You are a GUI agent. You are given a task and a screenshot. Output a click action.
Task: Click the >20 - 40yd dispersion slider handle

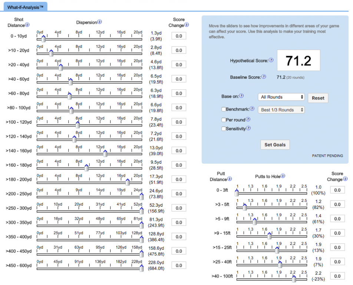tap(60, 68)
